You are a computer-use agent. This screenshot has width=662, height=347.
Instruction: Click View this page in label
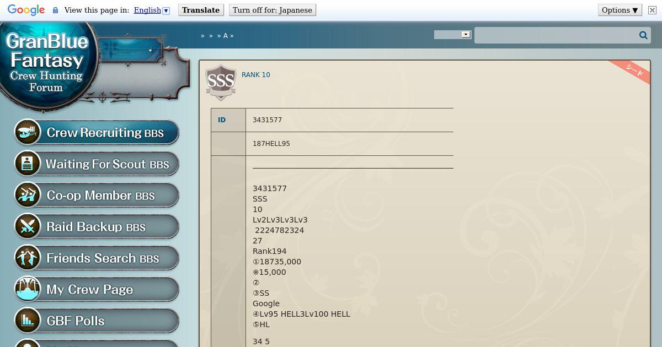point(96,10)
